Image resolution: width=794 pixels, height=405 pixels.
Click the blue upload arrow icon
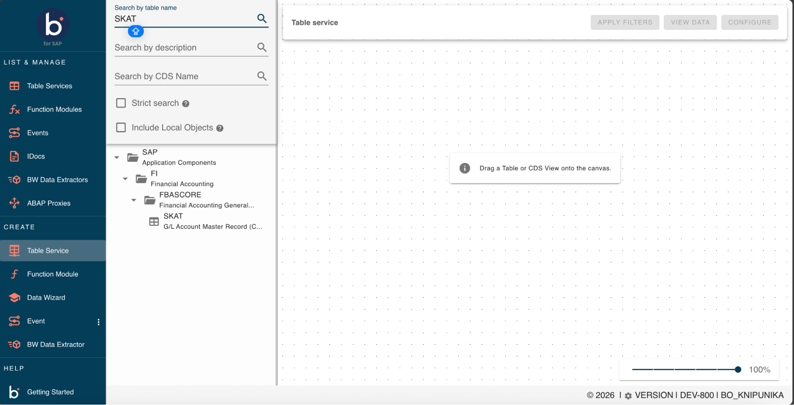(x=136, y=31)
